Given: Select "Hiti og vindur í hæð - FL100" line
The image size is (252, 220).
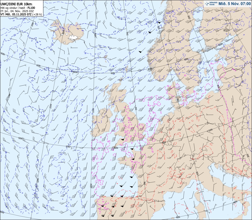Looking at the screenshot, I should click(18, 8).
